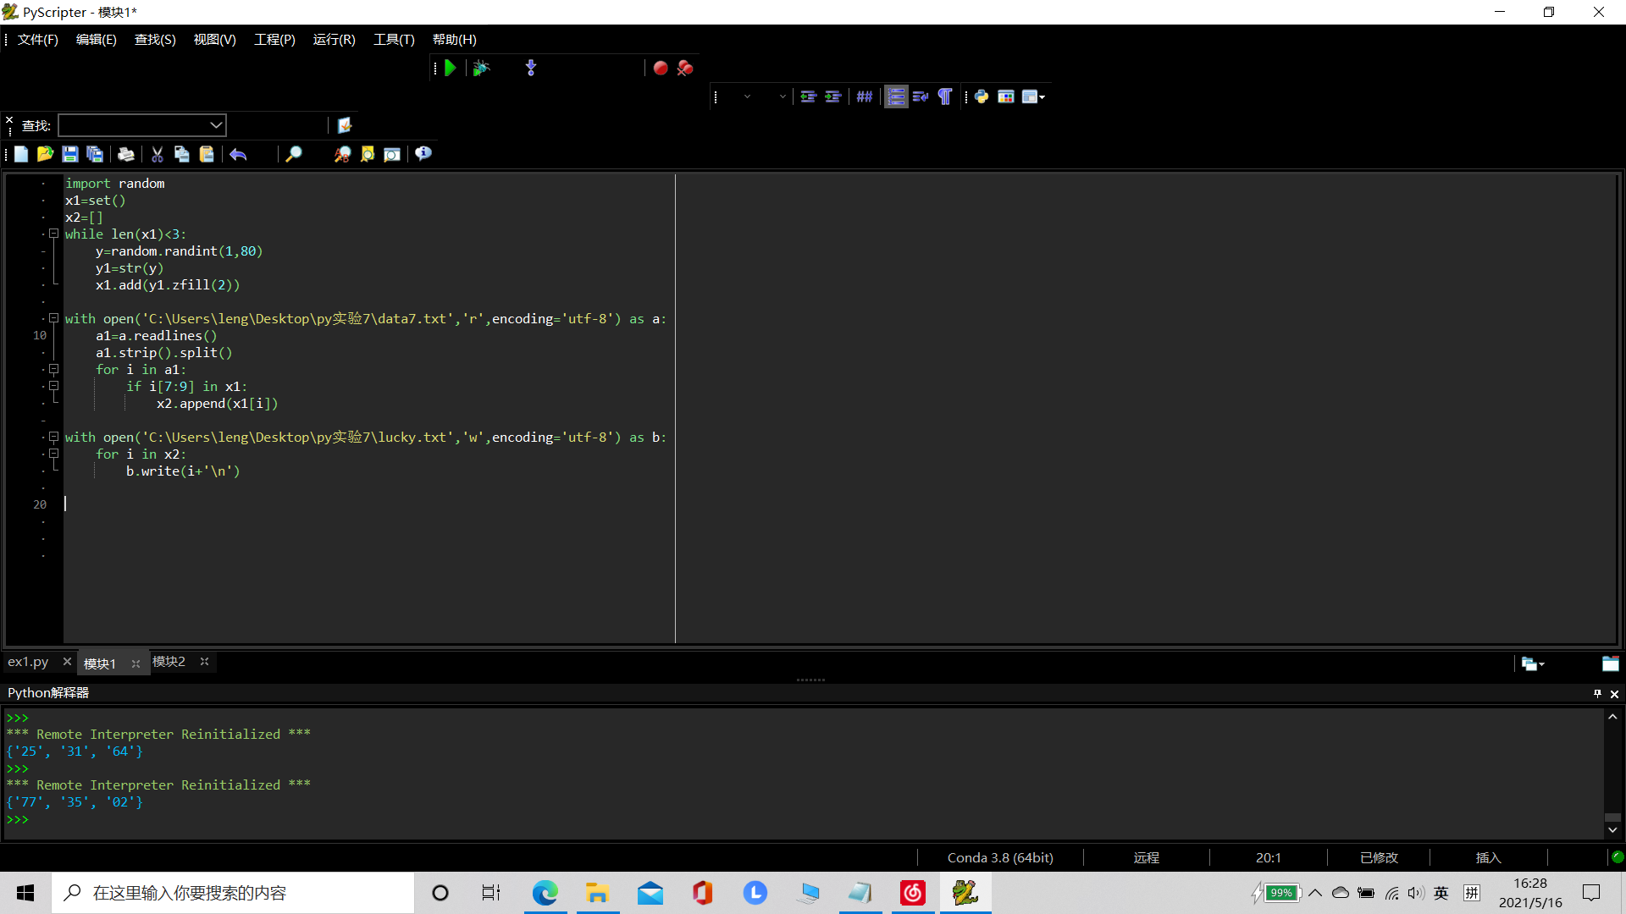Toggle word wrap in editor
Viewport: 1626px width, 914px height.
[x=921, y=96]
